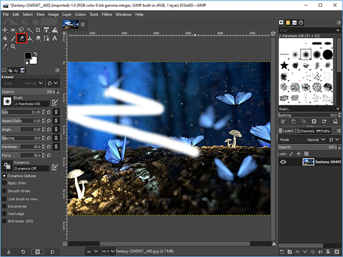Select the Bucket Fill tool
Image resolution: width=343 pixels, height=257 pixels.
click(5, 38)
